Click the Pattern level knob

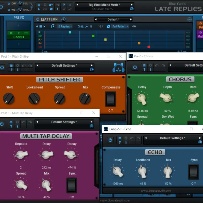point(63,20)
